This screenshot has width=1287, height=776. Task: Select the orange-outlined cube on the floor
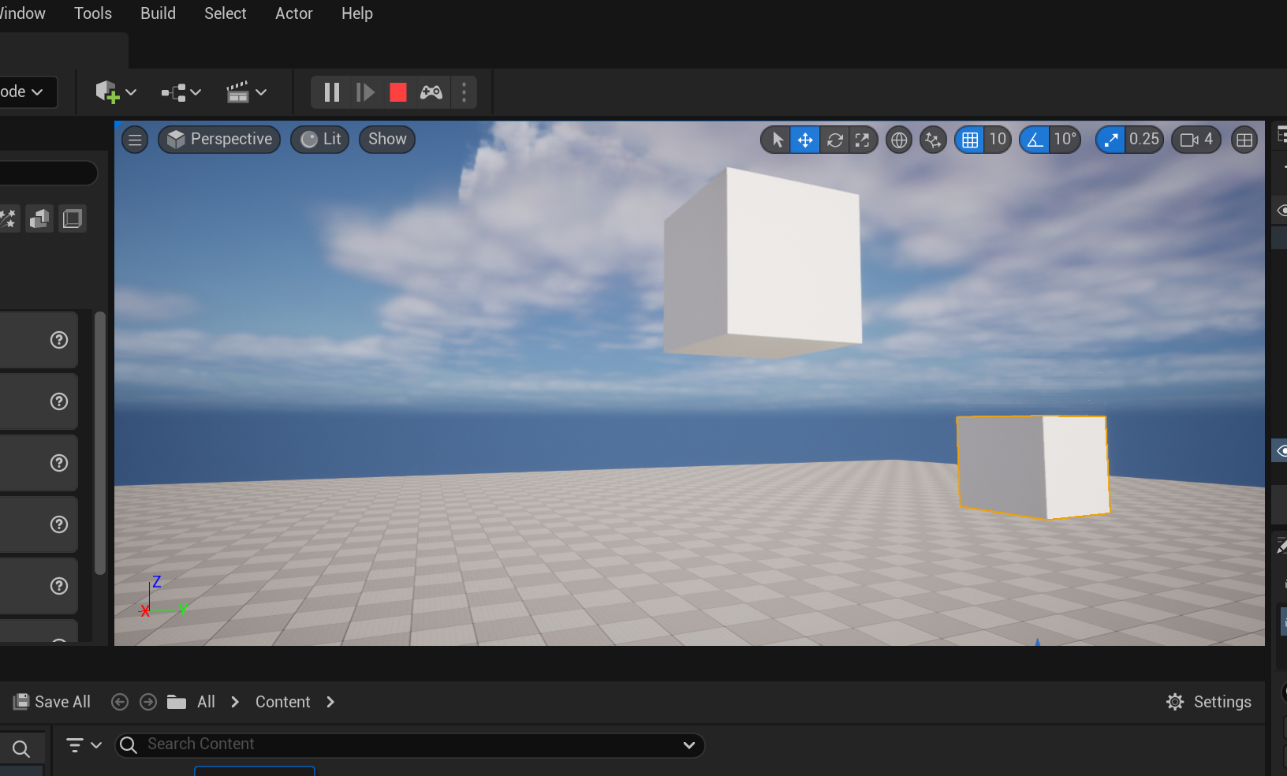point(1033,467)
